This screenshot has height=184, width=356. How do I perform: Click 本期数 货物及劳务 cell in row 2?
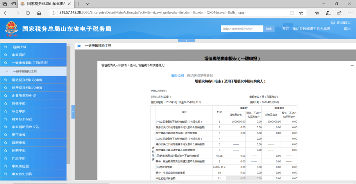click(x=236, y=127)
